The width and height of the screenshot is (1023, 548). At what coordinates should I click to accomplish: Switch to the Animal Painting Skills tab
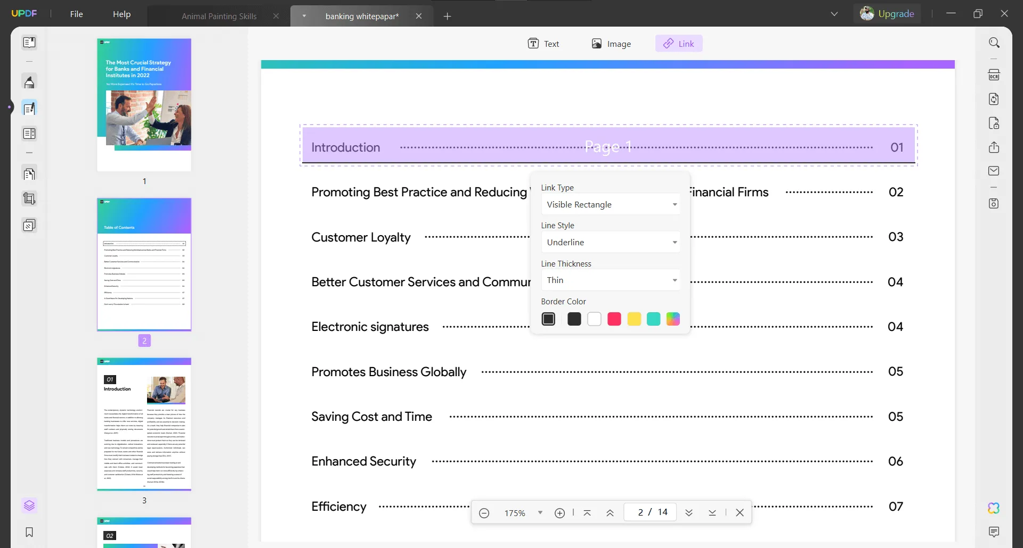click(219, 16)
